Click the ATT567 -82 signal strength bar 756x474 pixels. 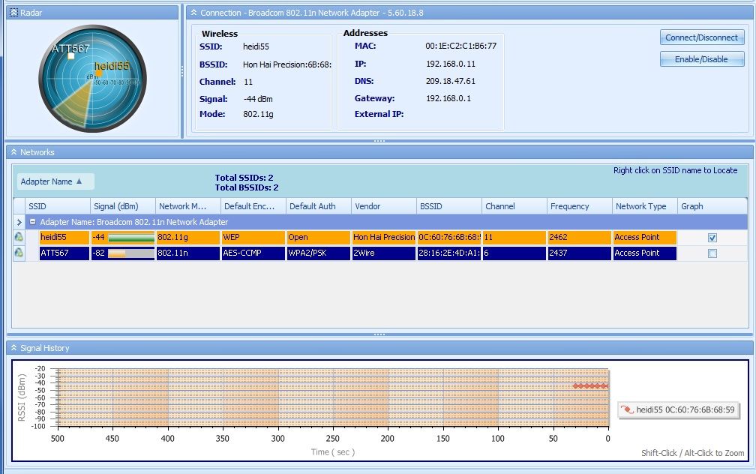131,253
